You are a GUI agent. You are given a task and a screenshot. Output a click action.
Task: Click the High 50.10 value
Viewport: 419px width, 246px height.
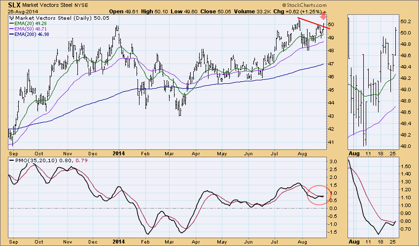(153, 11)
